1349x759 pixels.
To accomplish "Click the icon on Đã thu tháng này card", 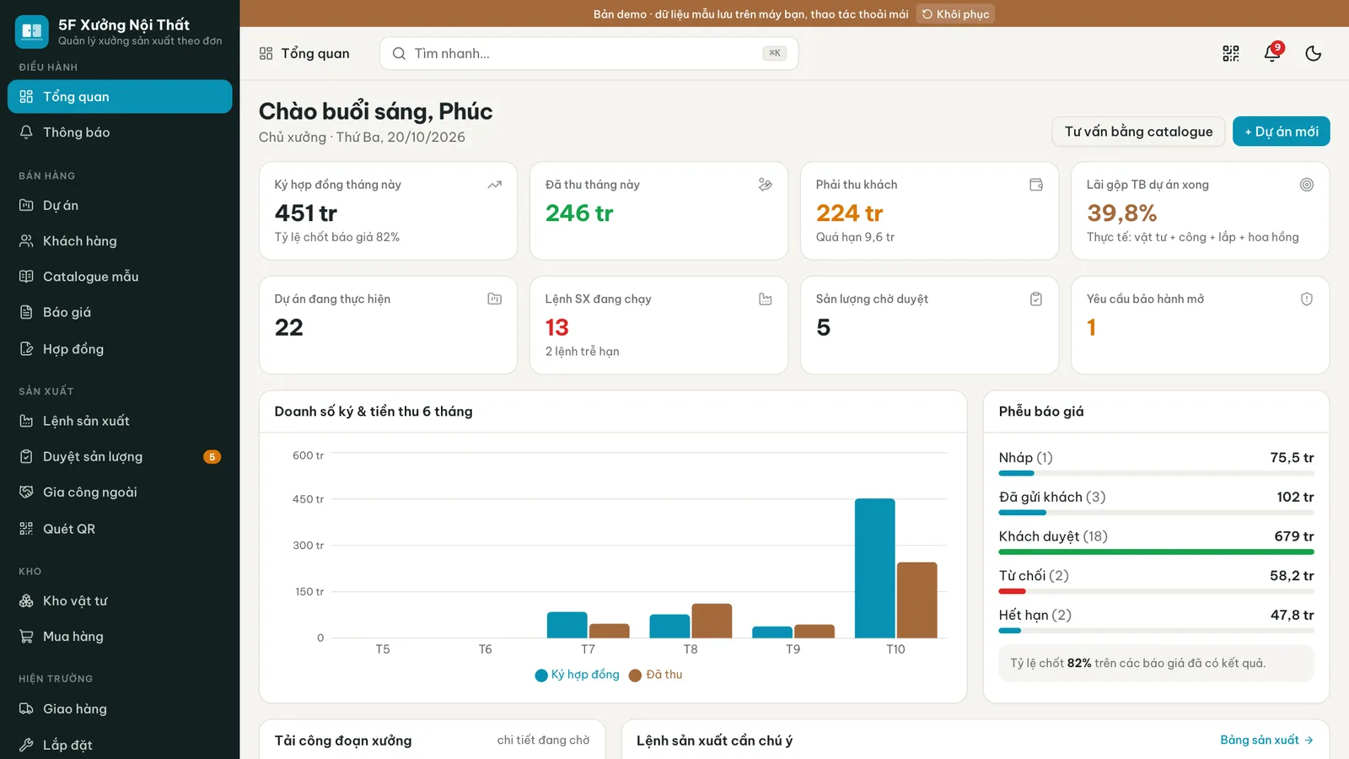I will pos(766,185).
